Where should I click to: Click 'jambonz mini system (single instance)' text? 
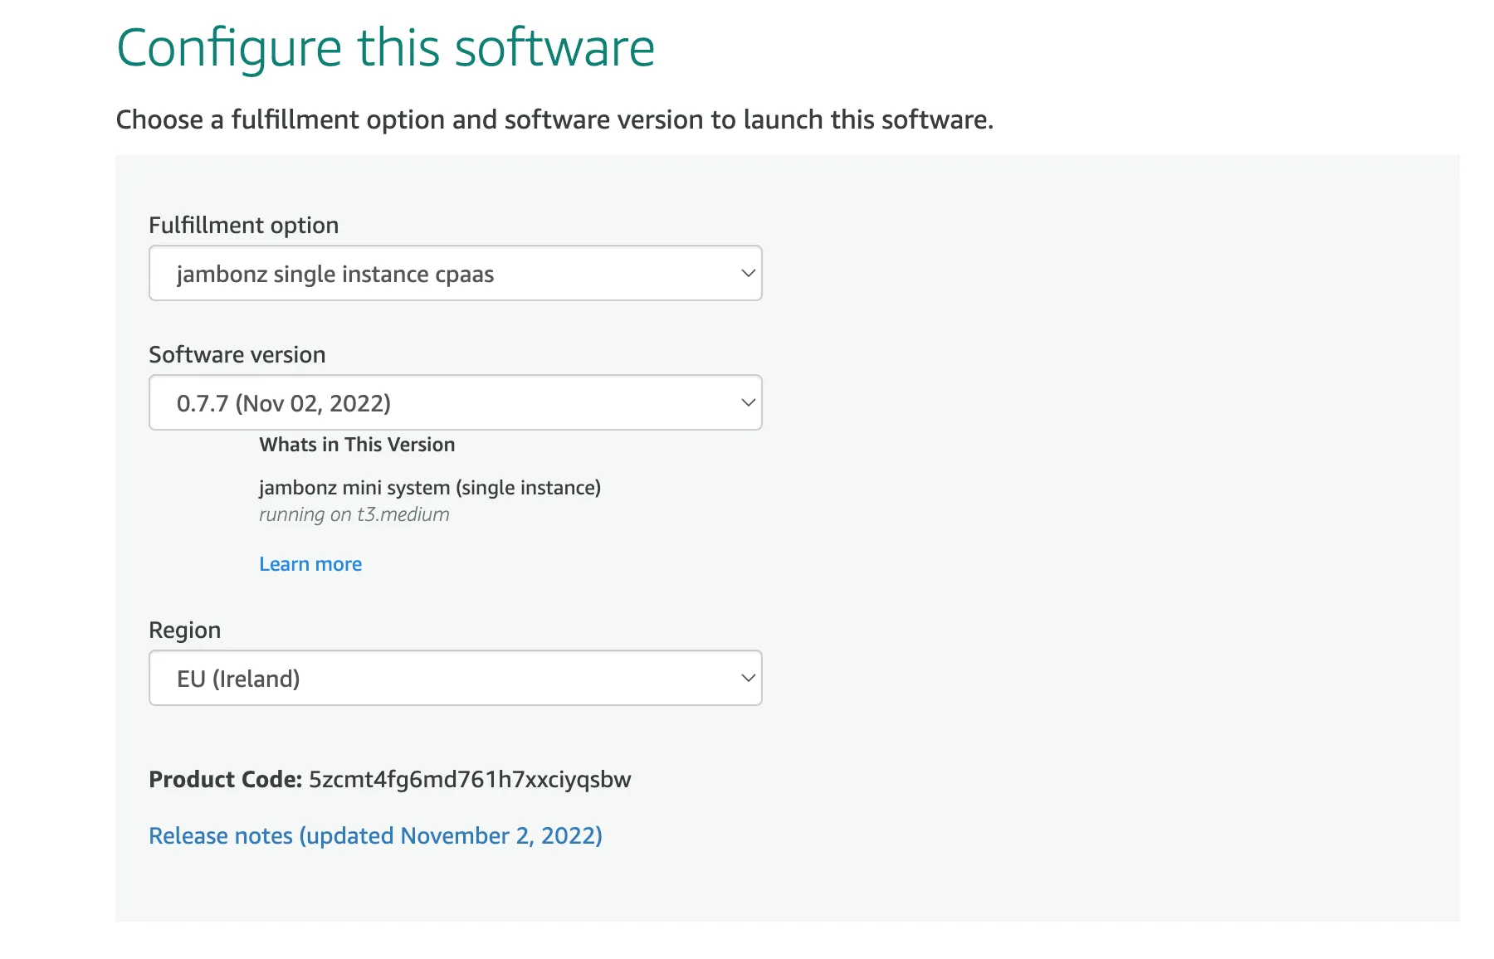430,488
